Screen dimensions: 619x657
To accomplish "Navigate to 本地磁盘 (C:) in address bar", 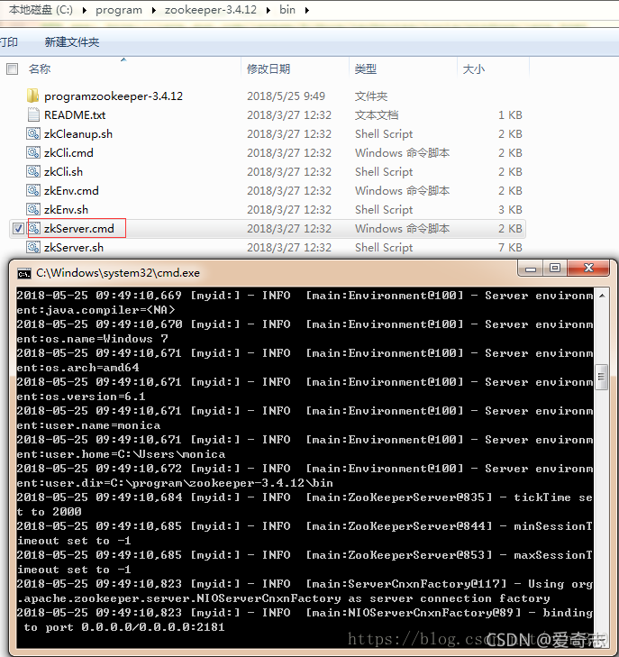I will pyautogui.click(x=41, y=10).
